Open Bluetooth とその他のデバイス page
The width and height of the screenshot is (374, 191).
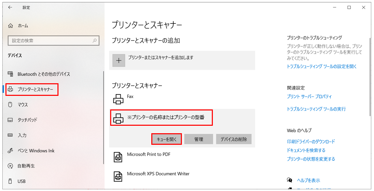pyautogui.click(x=44, y=74)
